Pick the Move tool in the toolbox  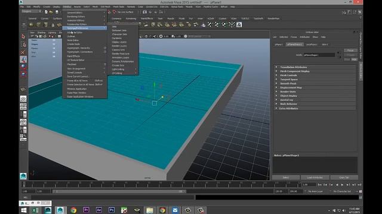click(x=23, y=59)
